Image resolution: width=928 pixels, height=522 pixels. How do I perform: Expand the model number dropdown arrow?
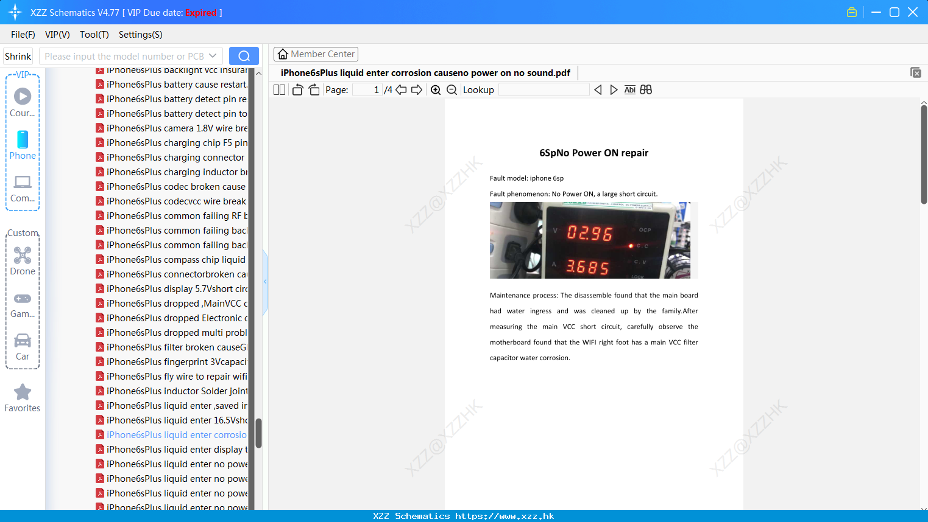click(x=213, y=56)
